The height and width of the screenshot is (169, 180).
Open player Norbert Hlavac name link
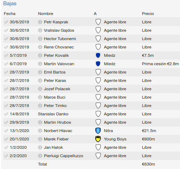tap(58, 131)
